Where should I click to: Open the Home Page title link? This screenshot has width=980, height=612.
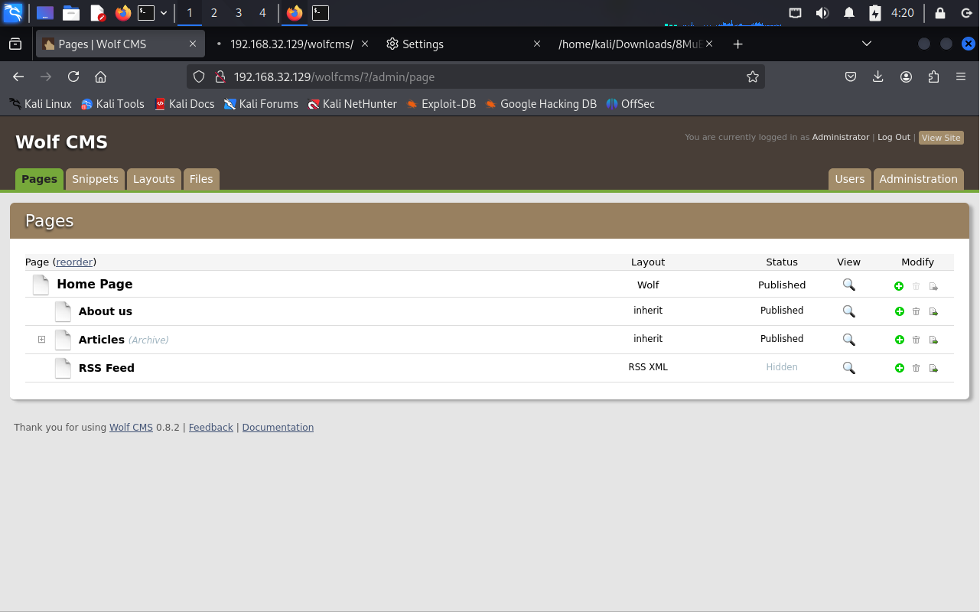point(95,284)
